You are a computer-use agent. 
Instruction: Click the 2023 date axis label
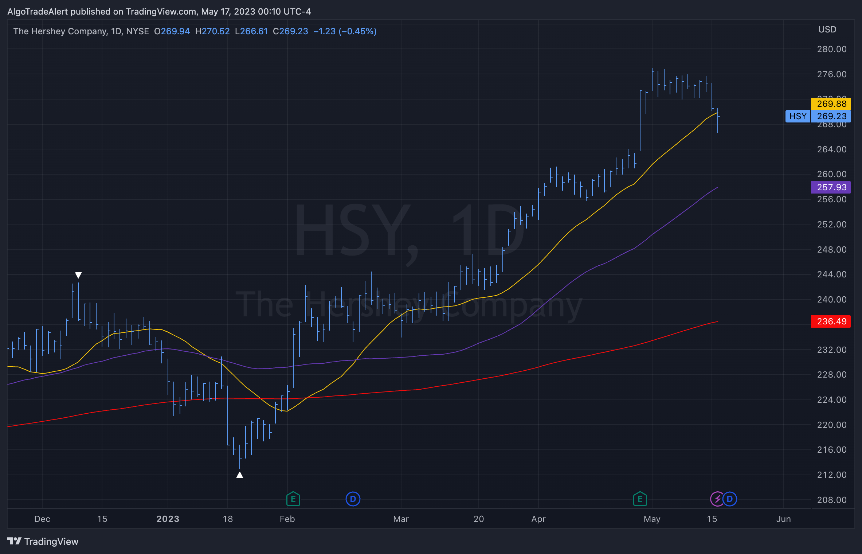[x=168, y=519]
